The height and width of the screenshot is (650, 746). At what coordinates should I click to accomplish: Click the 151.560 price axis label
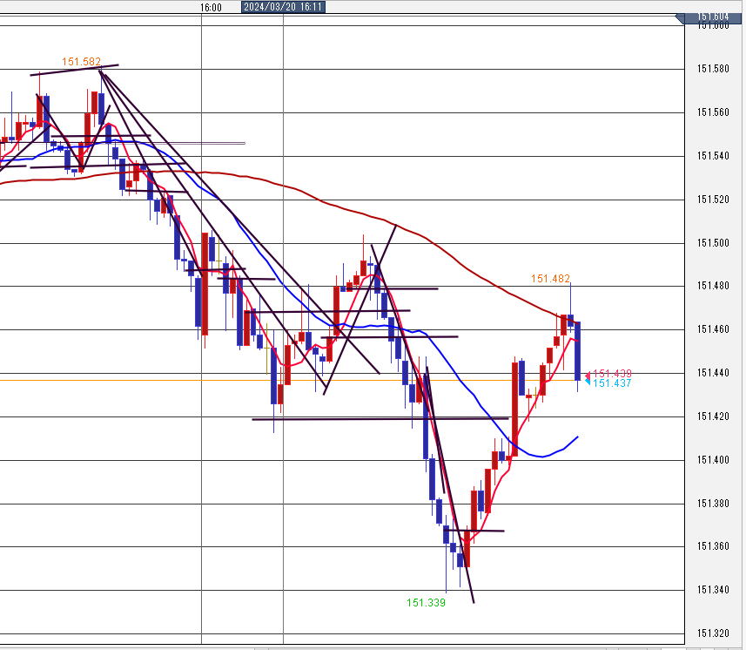pos(713,112)
